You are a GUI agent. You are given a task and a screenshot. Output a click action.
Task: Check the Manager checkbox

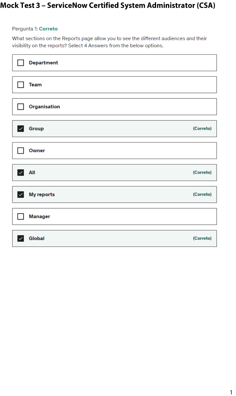tap(21, 216)
